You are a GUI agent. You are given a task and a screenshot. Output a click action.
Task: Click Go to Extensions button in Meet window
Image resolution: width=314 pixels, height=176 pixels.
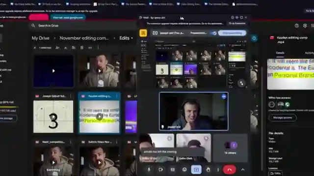[x=237, y=23]
